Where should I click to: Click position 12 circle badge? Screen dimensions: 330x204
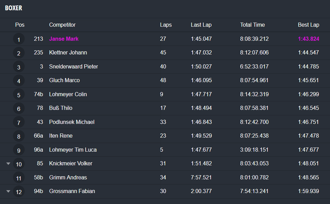pyautogui.click(x=19, y=192)
